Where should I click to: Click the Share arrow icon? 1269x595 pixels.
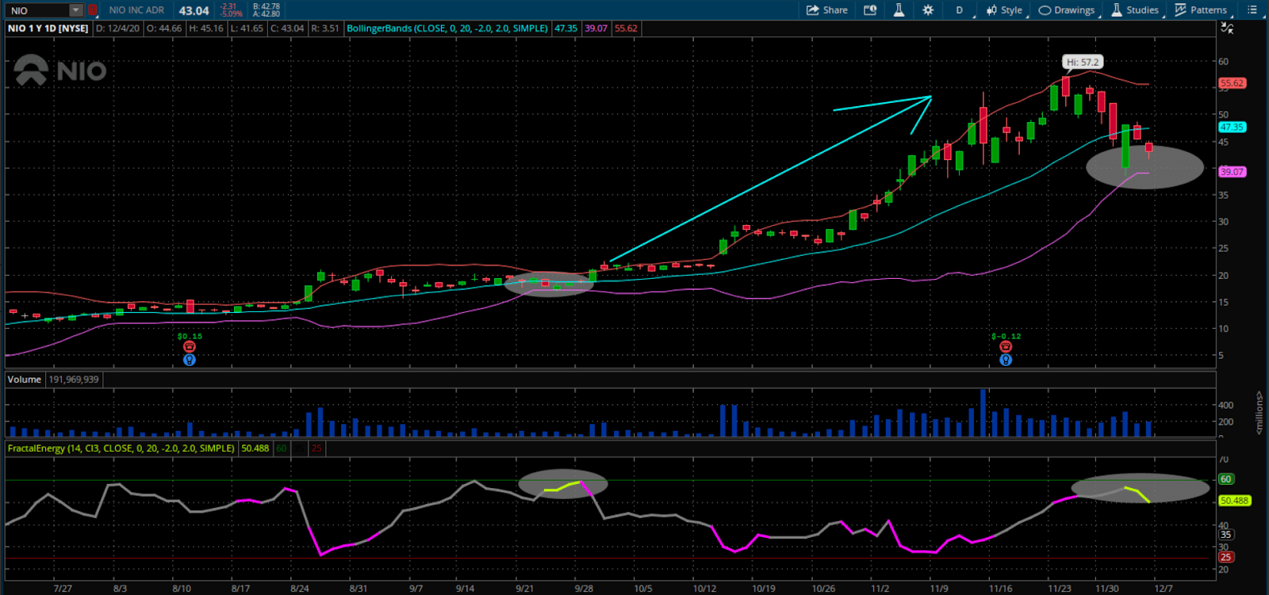[x=812, y=10]
